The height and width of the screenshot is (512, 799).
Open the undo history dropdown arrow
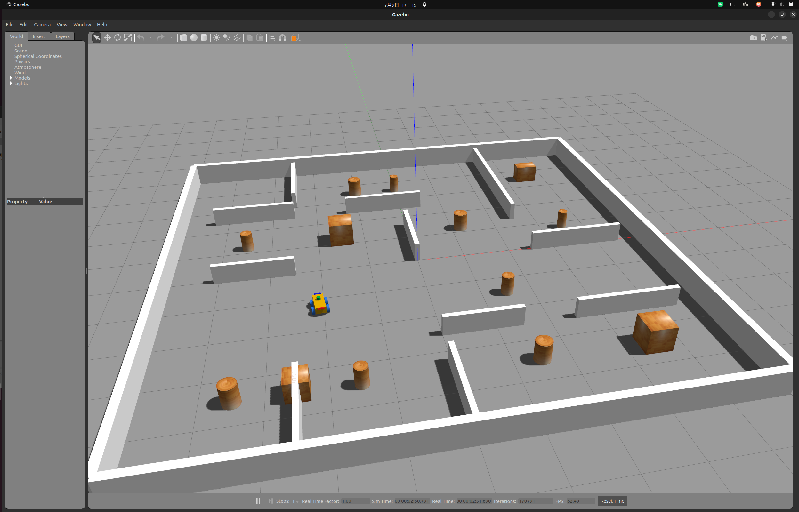pyautogui.click(x=151, y=37)
